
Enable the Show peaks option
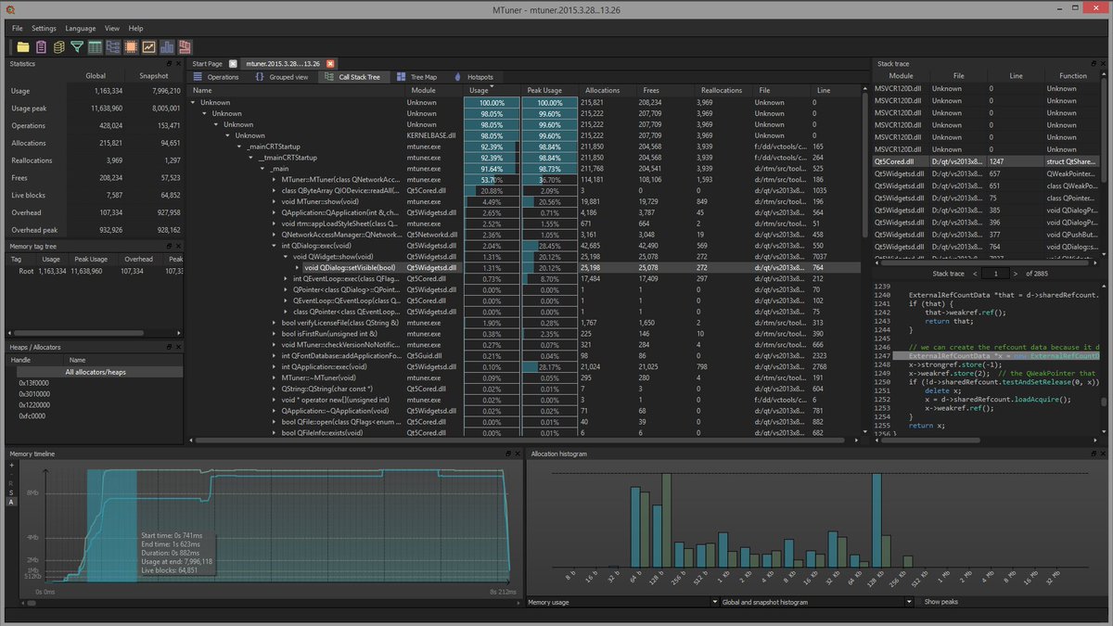[940, 602]
